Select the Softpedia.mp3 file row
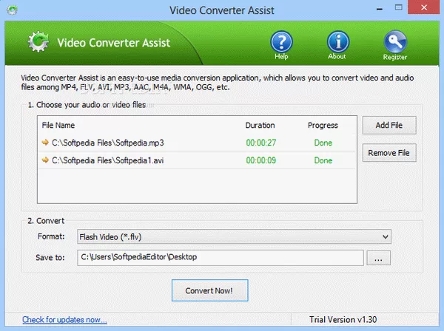 [197, 143]
